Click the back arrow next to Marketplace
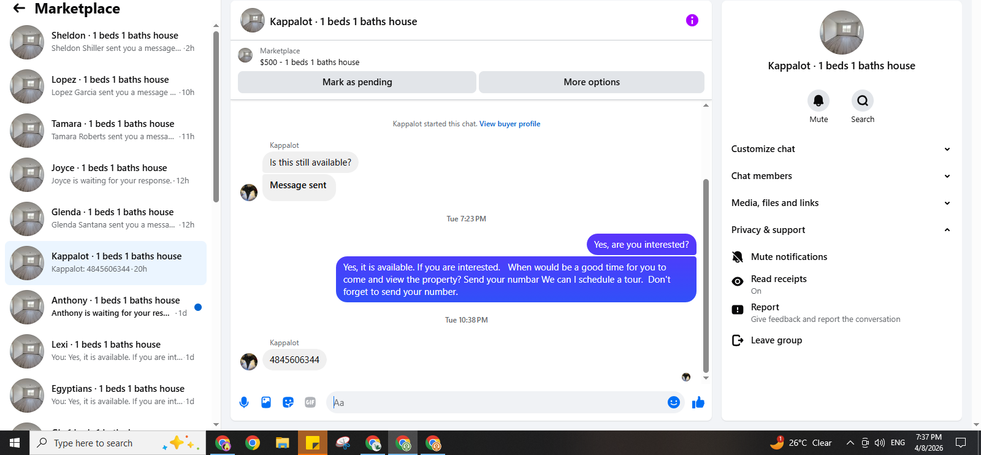This screenshot has height=455, width=981. pyautogui.click(x=19, y=8)
